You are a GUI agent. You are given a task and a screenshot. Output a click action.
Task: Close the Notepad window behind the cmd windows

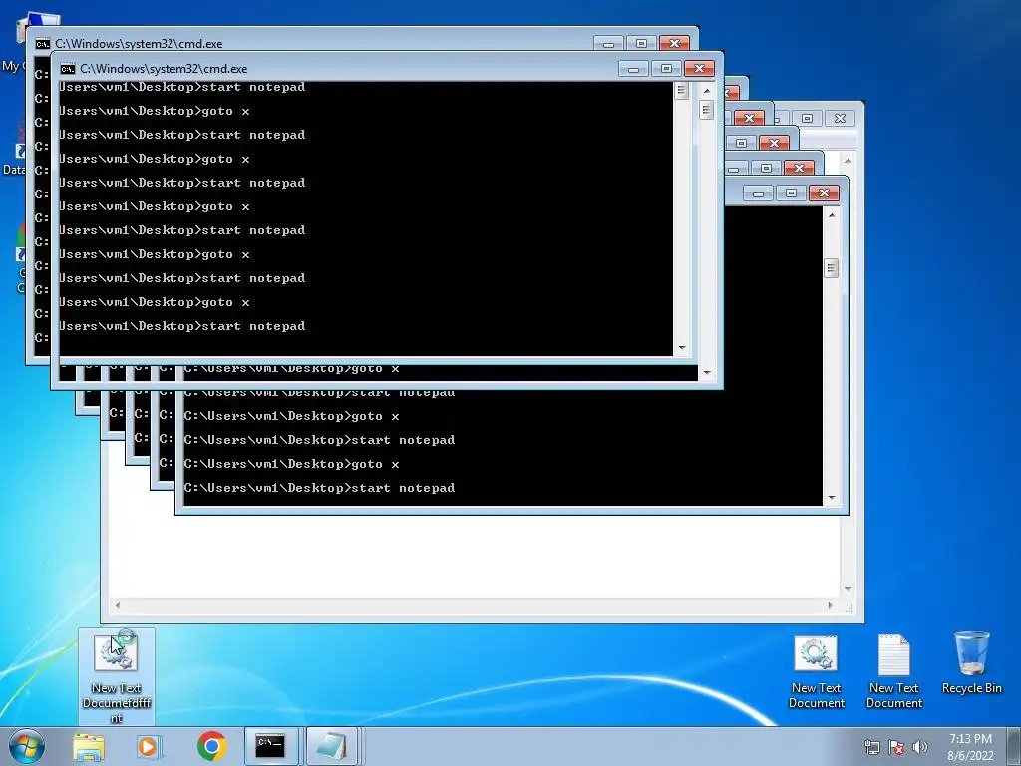(840, 118)
